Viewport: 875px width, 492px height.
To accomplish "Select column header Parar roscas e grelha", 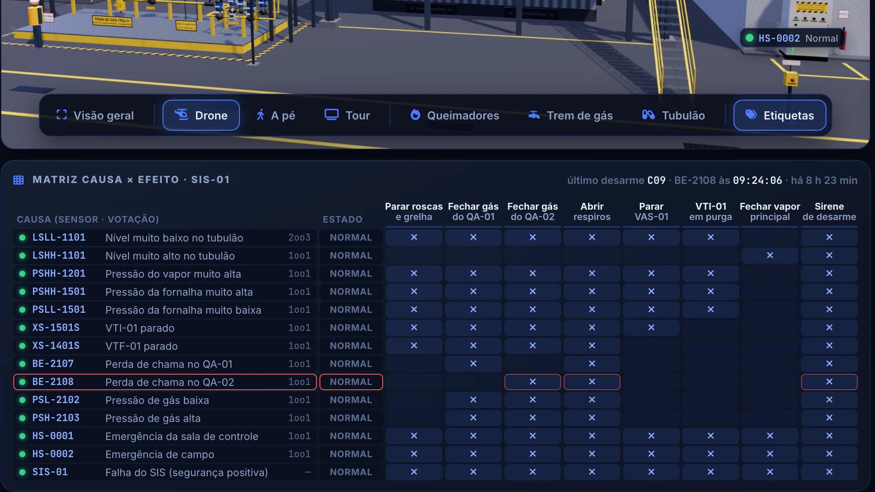I will click(414, 211).
